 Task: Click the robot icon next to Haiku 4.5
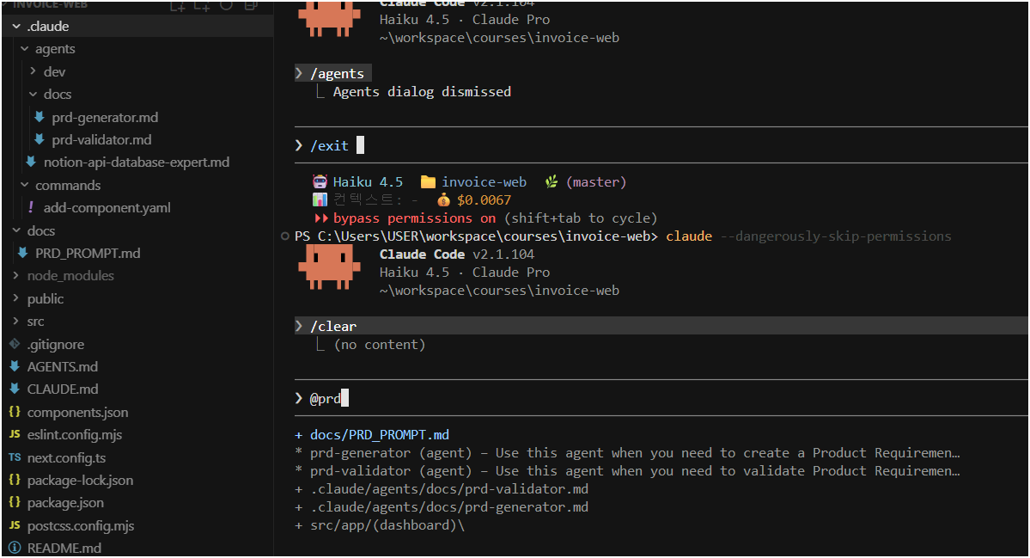click(x=320, y=182)
